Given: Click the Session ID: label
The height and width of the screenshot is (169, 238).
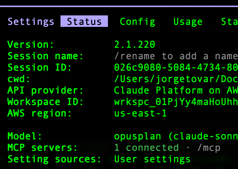Looking at the screenshot, I should pyautogui.click(x=40, y=68).
